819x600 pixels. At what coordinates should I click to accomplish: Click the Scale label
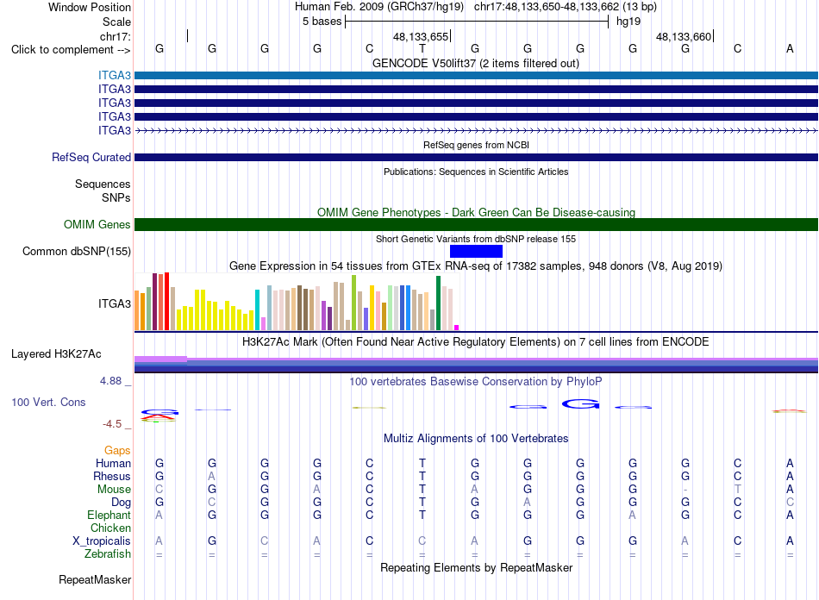117,22
